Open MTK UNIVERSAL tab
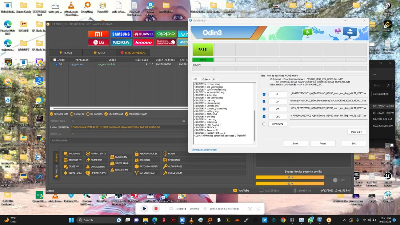 pos(133,53)
